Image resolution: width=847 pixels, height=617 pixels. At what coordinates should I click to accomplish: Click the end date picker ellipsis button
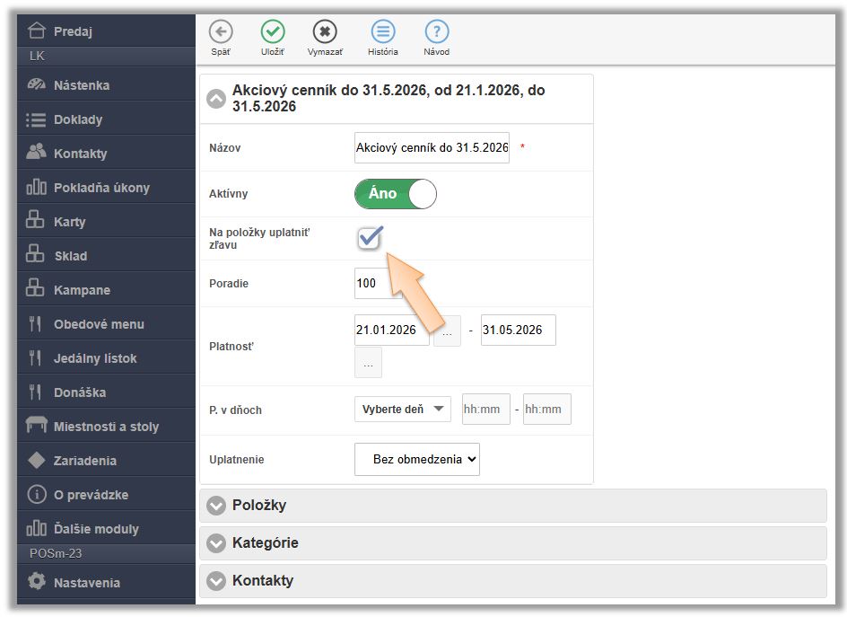(x=368, y=363)
